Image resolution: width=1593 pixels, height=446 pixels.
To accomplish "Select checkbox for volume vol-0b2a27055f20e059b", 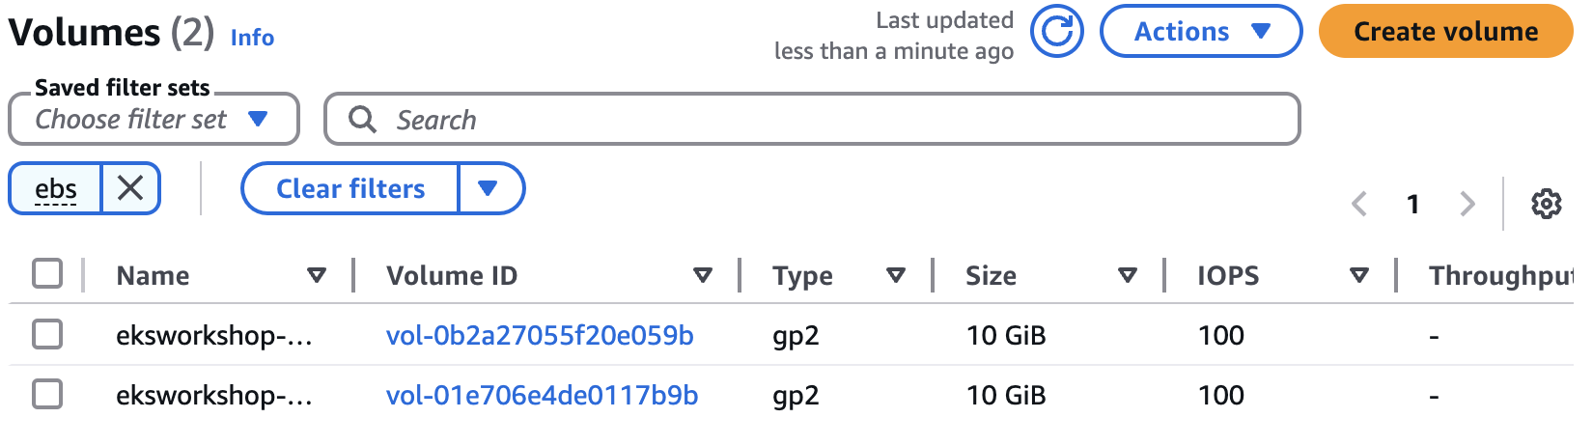I will pos(47,335).
